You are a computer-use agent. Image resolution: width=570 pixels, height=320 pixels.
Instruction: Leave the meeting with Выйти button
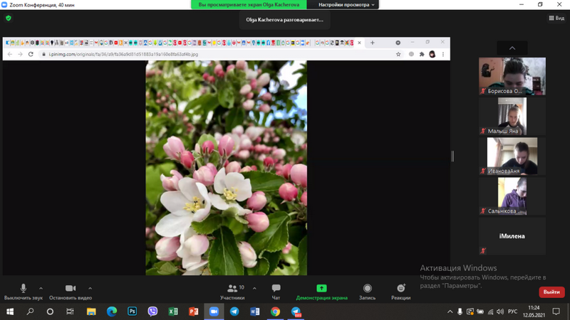point(551,292)
